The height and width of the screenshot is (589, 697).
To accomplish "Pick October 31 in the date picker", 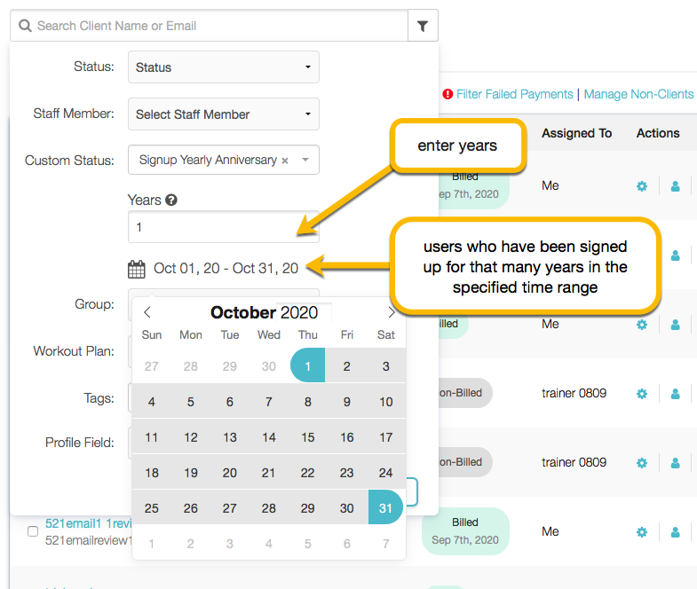I will pyautogui.click(x=386, y=508).
